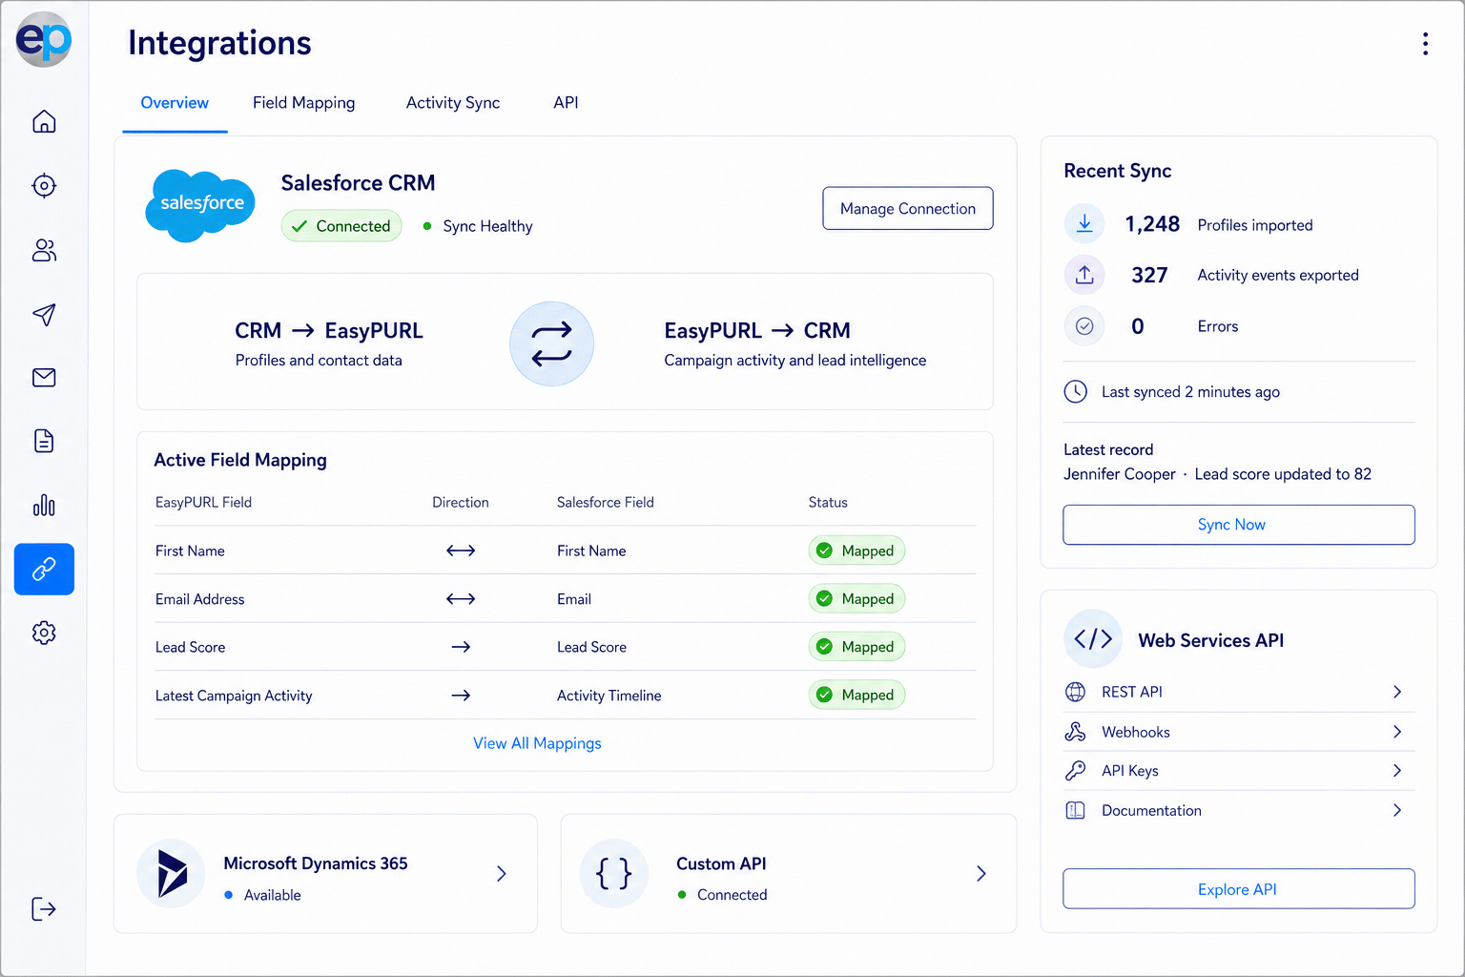Click the EasyPURL ep logo
1465x977 pixels.
point(44,39)
